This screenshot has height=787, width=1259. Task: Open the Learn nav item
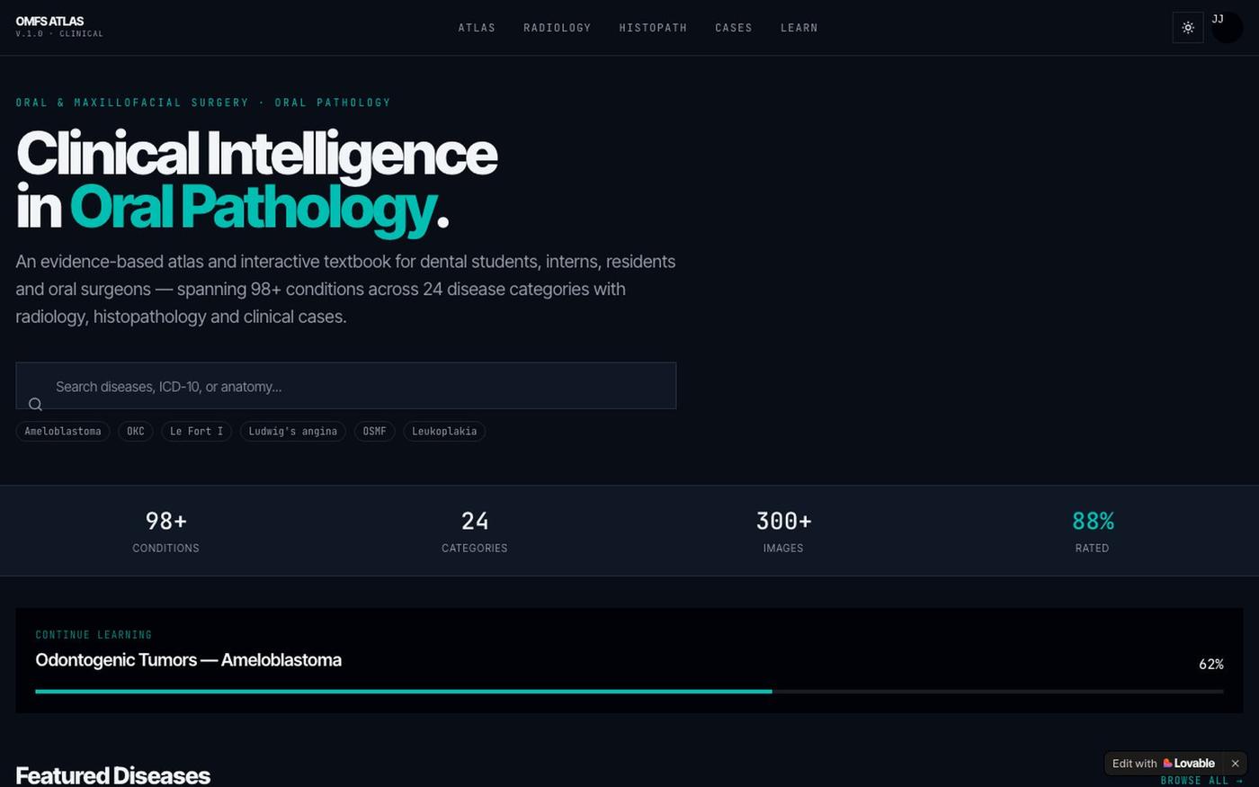coord(799,28)
